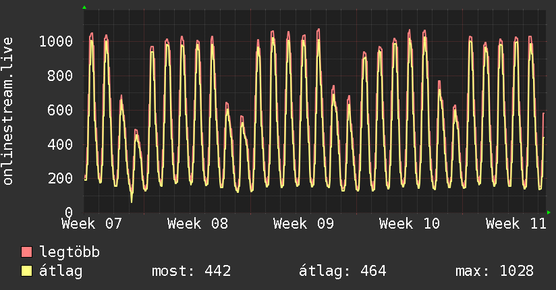Click the pink legtöbb legend swatch
556x290 pixels.
click(26, 252)
